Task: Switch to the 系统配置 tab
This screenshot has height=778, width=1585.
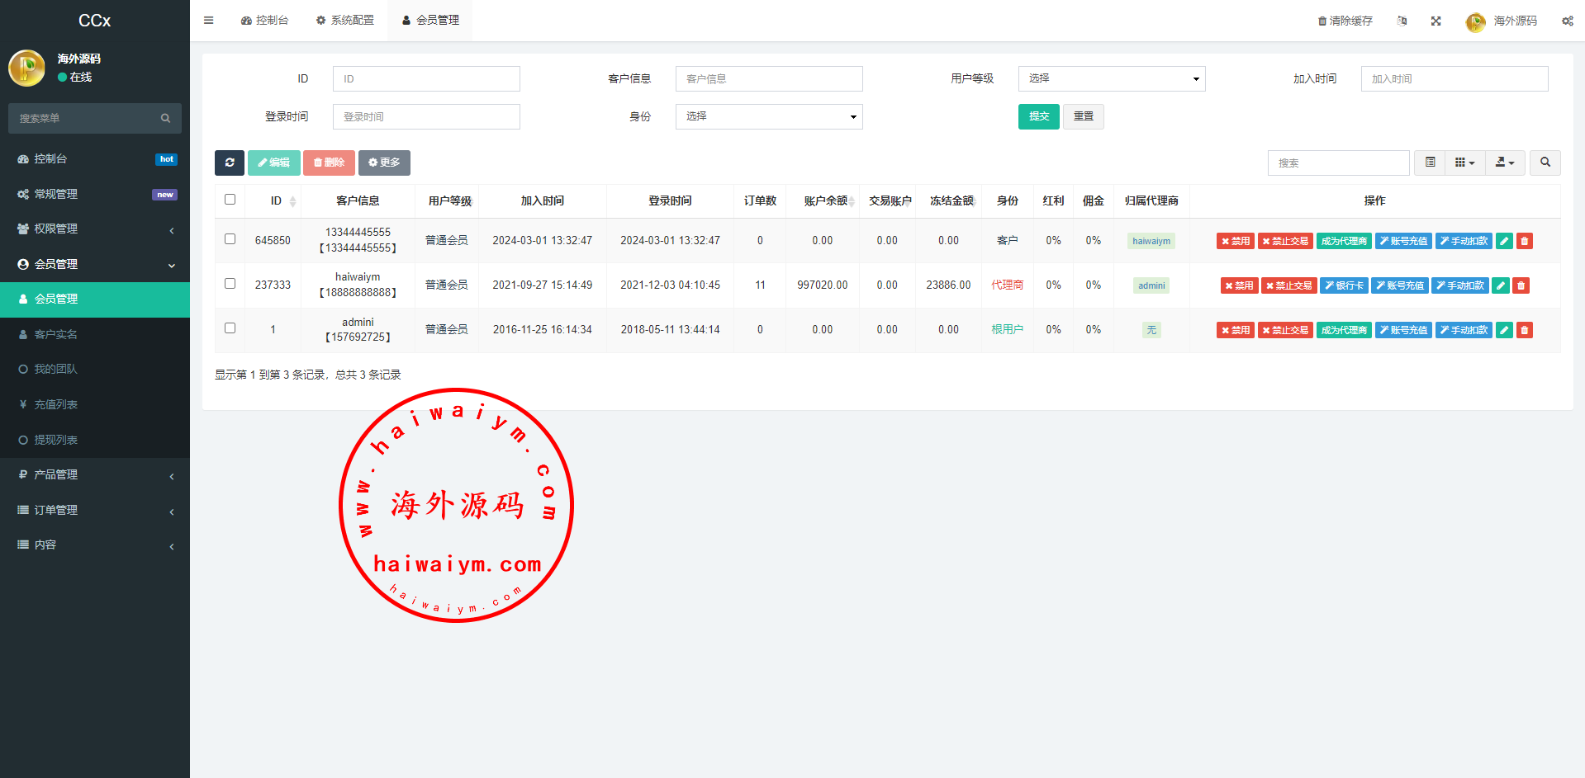Action: click(345, 20)
